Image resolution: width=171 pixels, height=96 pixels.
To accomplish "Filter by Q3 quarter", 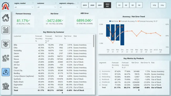I will click(x=133, y=5).
